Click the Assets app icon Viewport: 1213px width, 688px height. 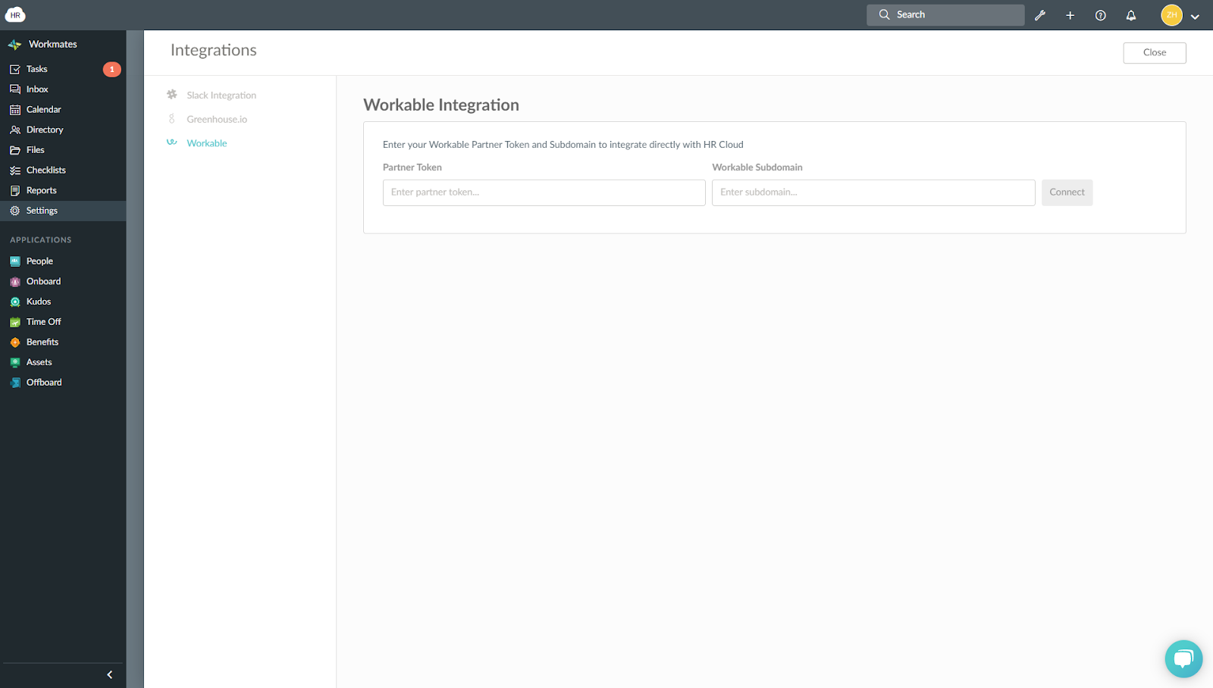15,362
